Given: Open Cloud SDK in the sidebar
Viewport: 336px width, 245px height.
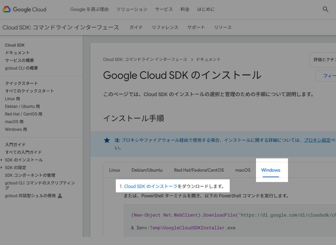Looking at the screenshot, I should tap(15, 45).
